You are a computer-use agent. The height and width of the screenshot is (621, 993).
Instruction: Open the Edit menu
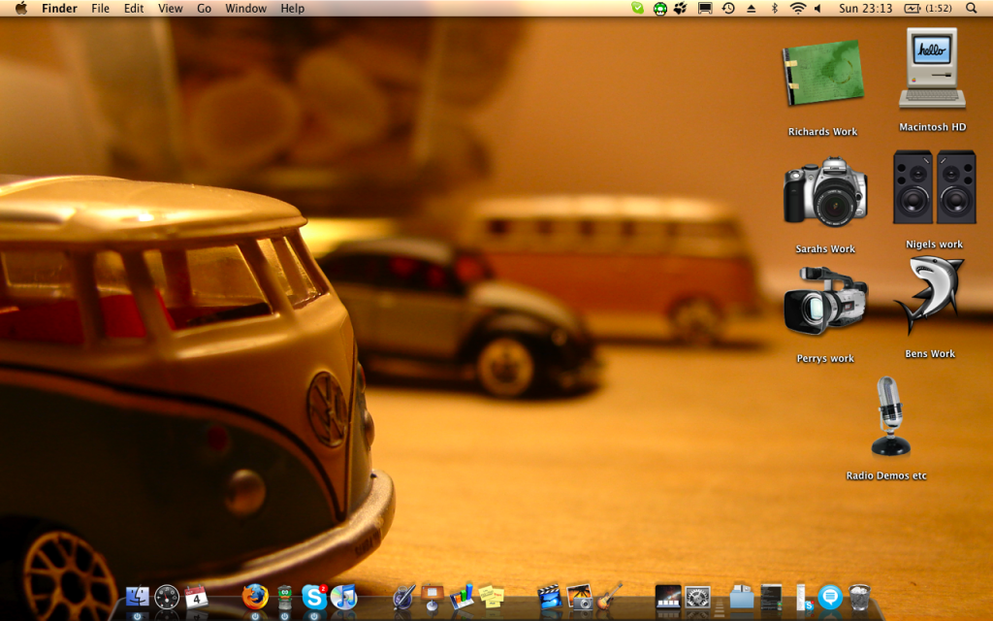click(x=134, y=8)
